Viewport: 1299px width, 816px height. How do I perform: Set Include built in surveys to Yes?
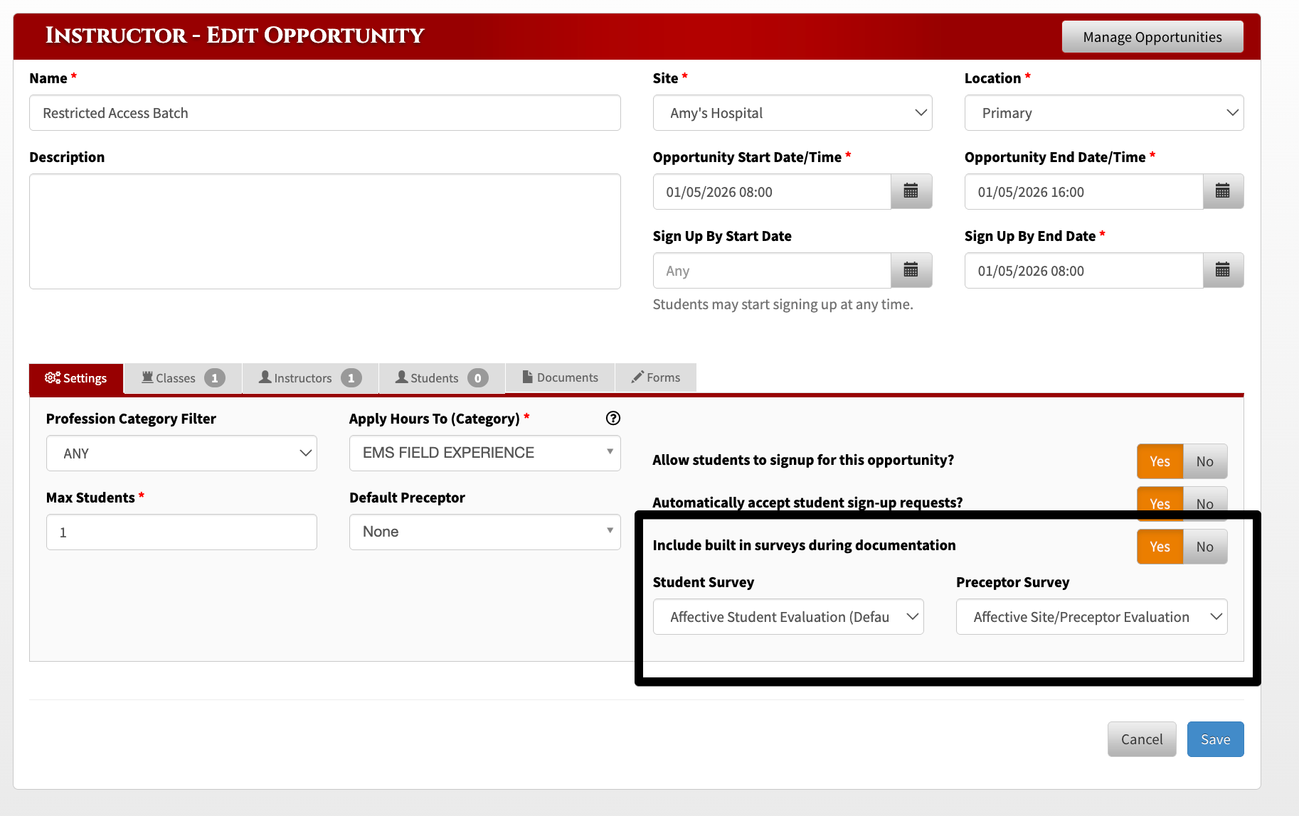pyautogui.click(x=1160, y=547)
